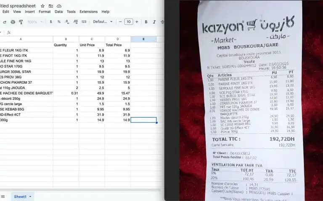
Task: Select total price cell showing 15.47
Action: click(118, 93)
